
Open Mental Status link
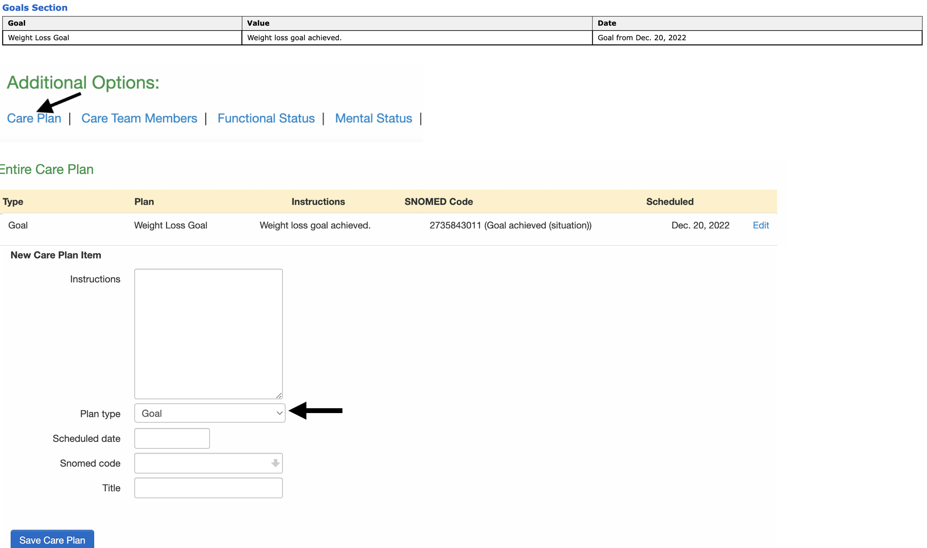point(373,118)
